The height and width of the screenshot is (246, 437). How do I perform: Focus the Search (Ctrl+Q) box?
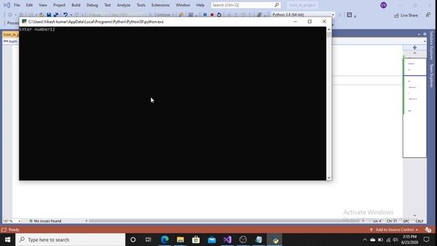pyautogui.click(x=245, y=5)
